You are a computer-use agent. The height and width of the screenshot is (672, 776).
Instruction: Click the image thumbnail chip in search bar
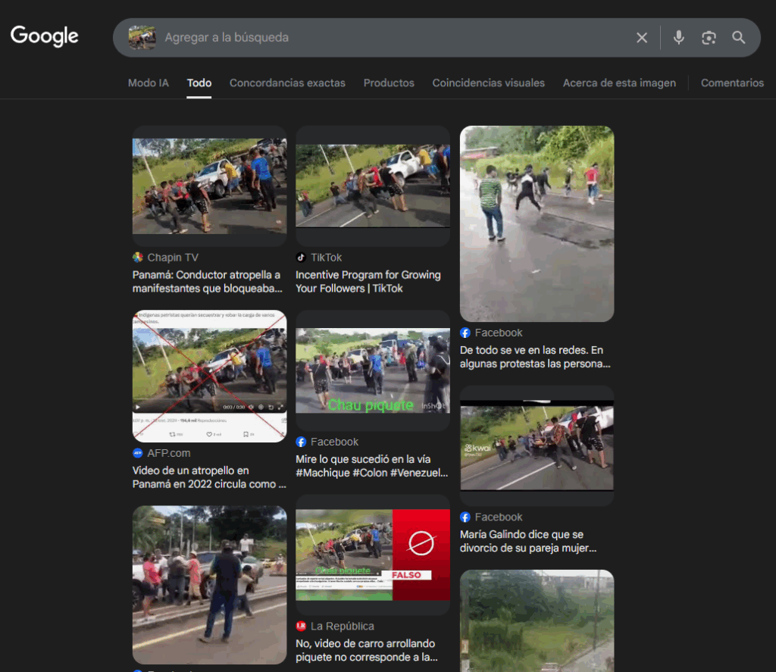(142, 37)
